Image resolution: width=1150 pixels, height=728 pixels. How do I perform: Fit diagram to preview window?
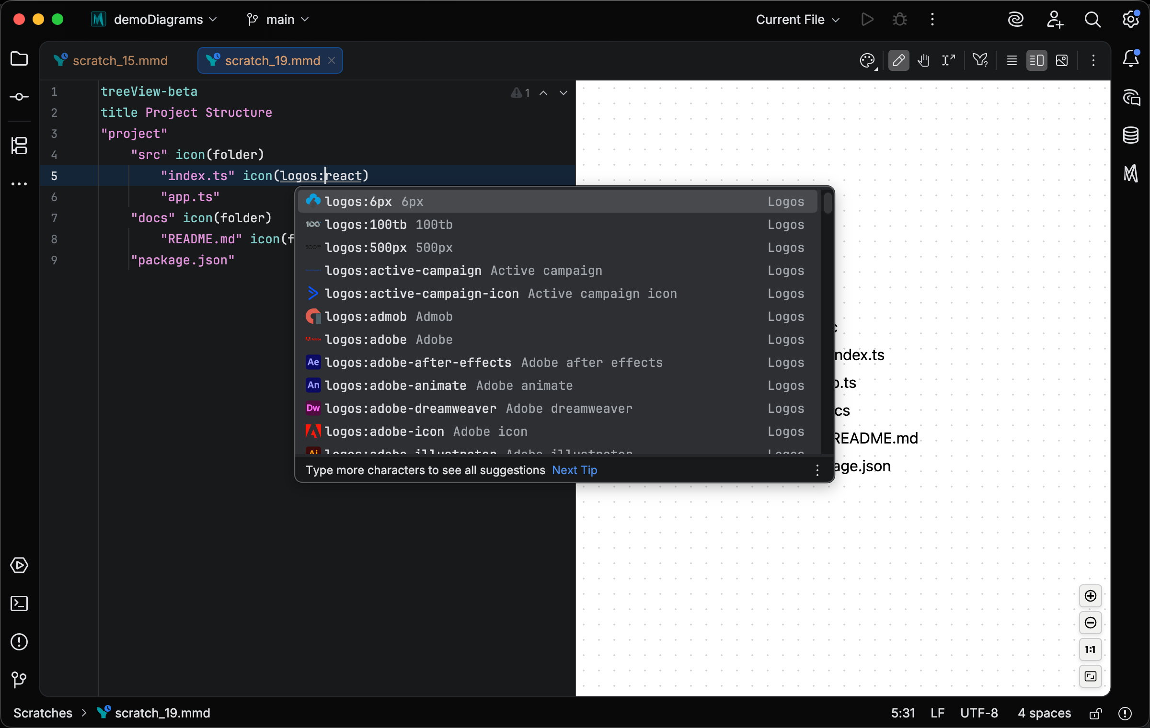click(x=1091, y=676)
